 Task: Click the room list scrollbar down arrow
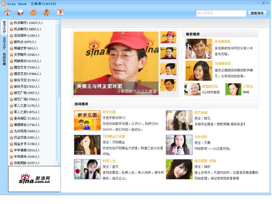(58, 164)
